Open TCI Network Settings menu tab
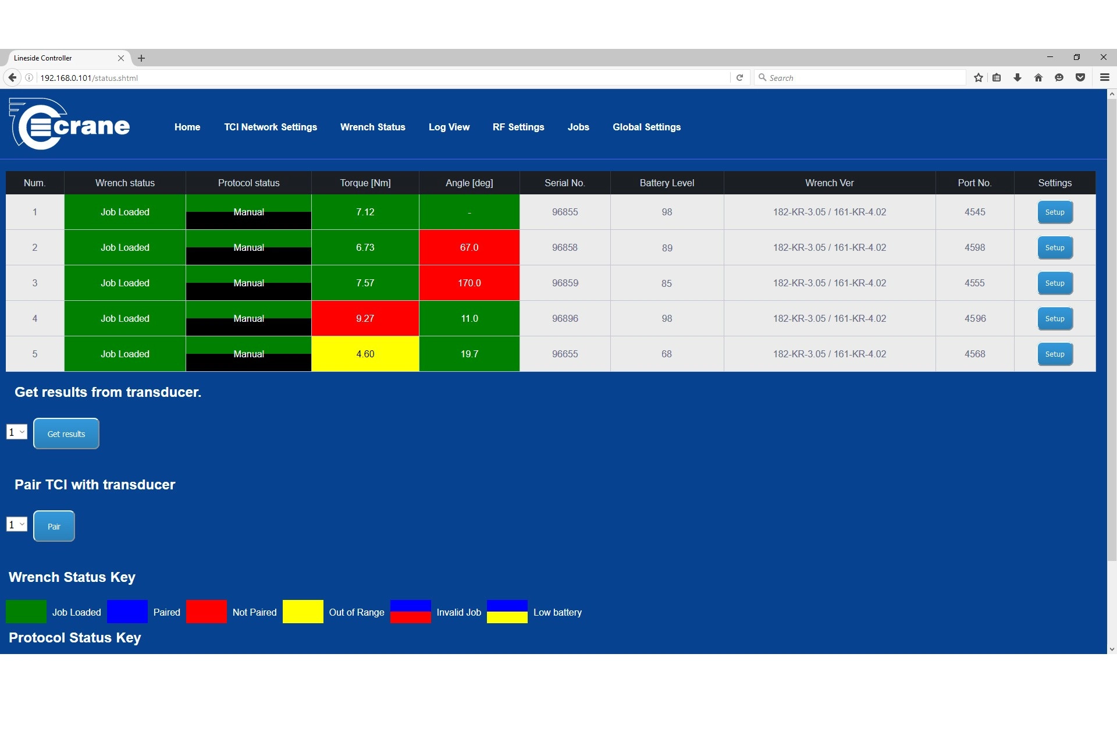 271,126
